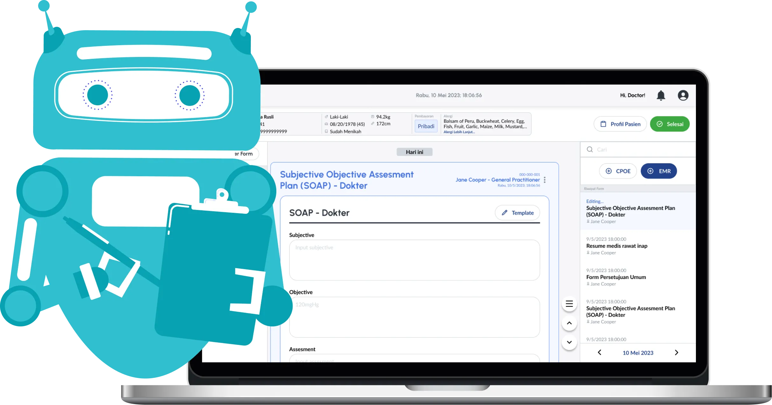Click the 10 Mei 2023 date display
The width and height of the screenshot is (772, 405).
[x=638, y=352]
